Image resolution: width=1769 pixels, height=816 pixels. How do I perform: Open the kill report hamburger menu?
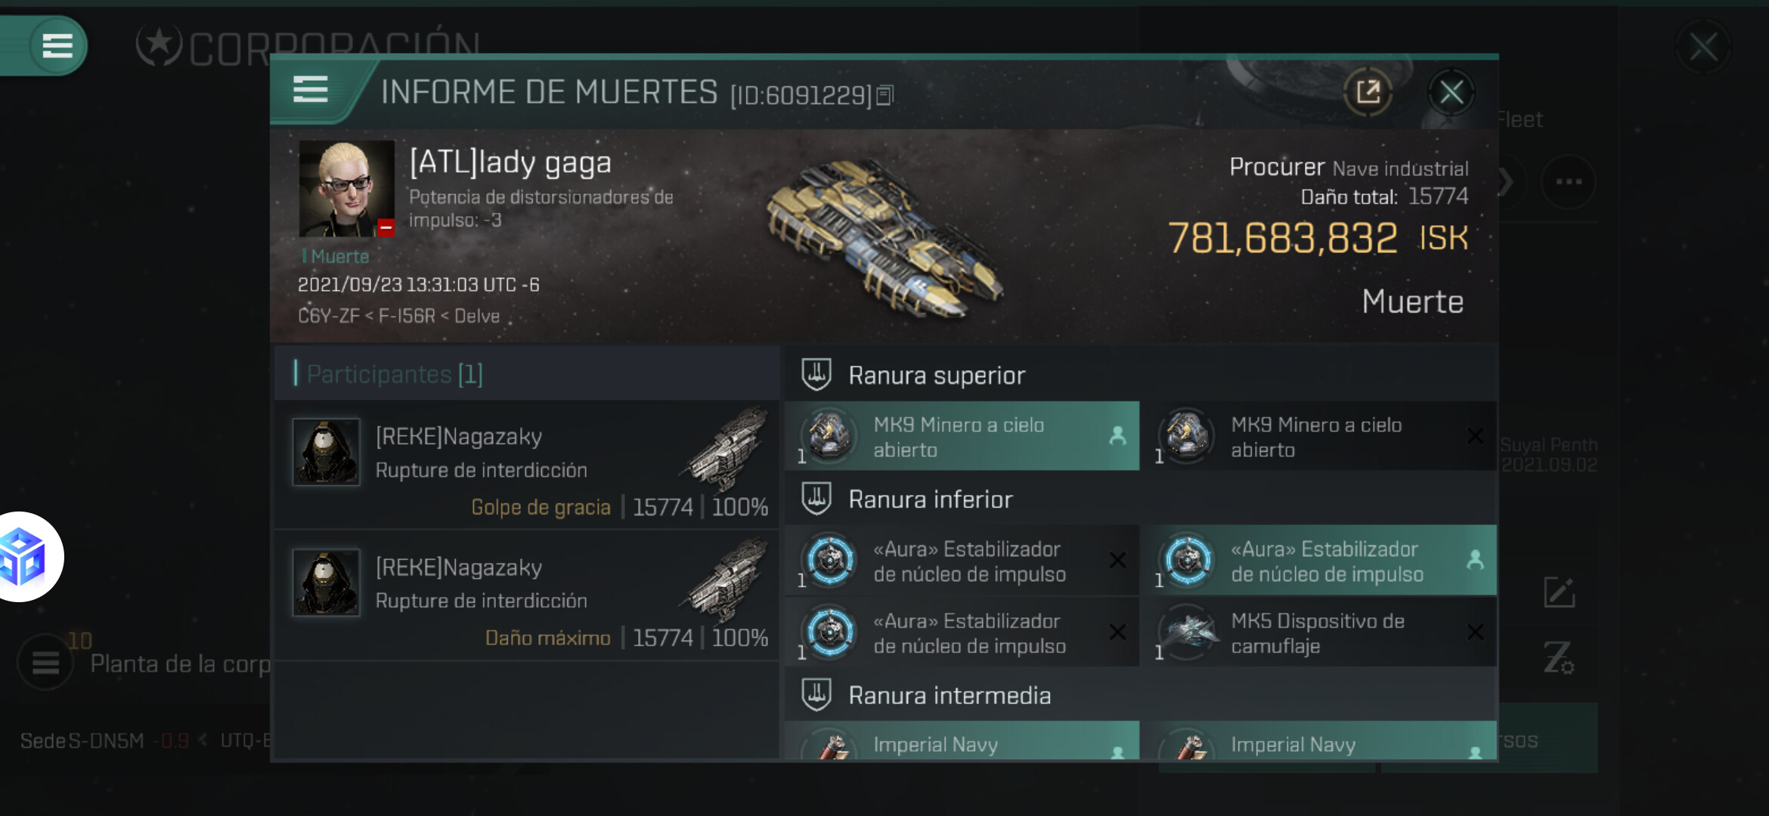point(311,90)
